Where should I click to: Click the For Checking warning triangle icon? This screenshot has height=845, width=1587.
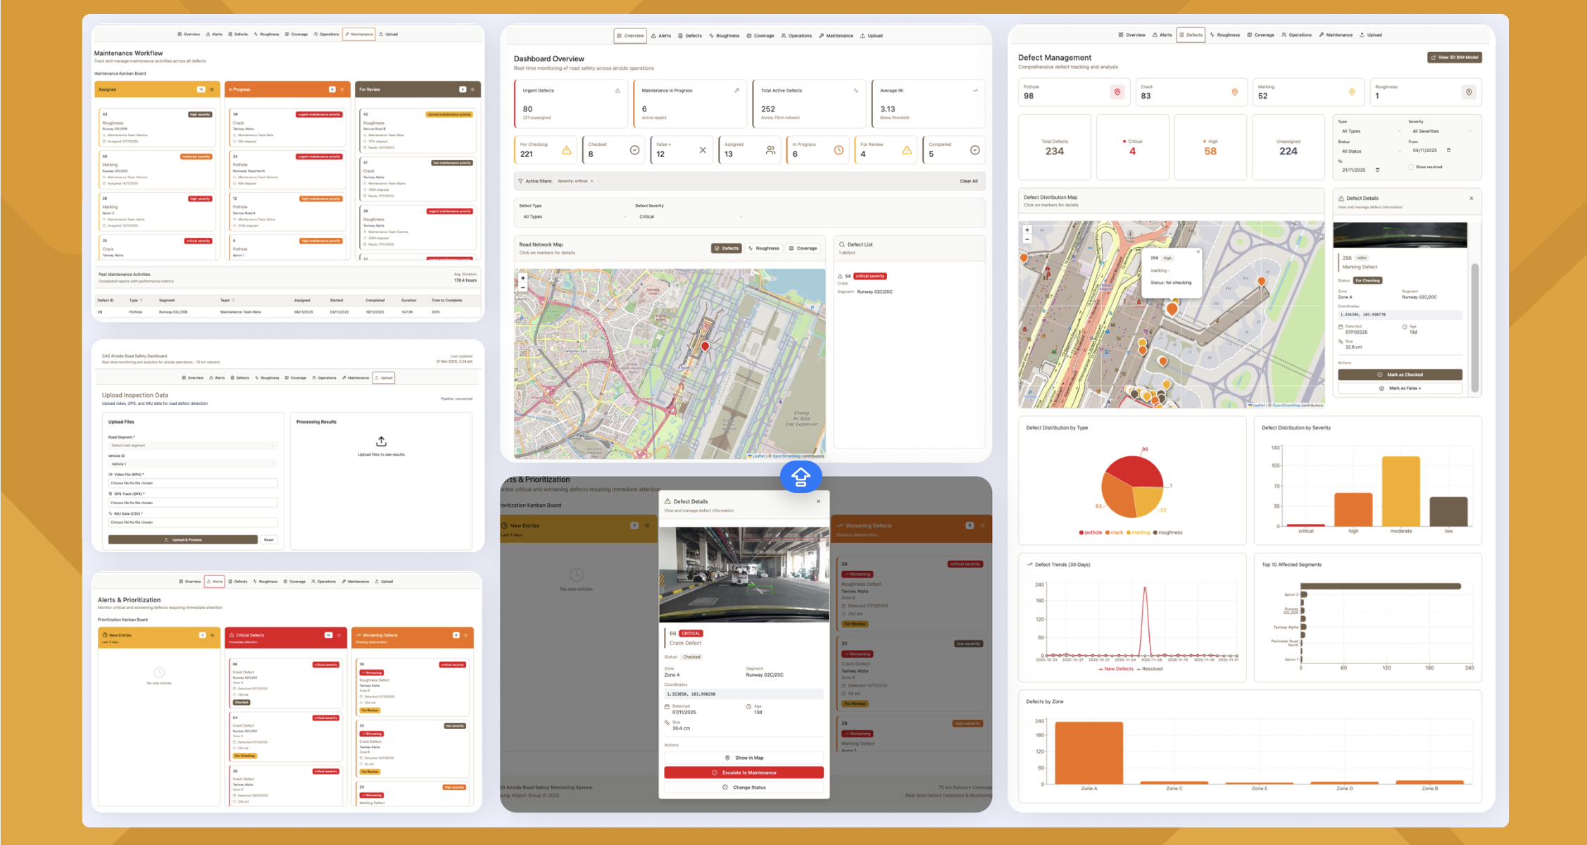(566, 150)
